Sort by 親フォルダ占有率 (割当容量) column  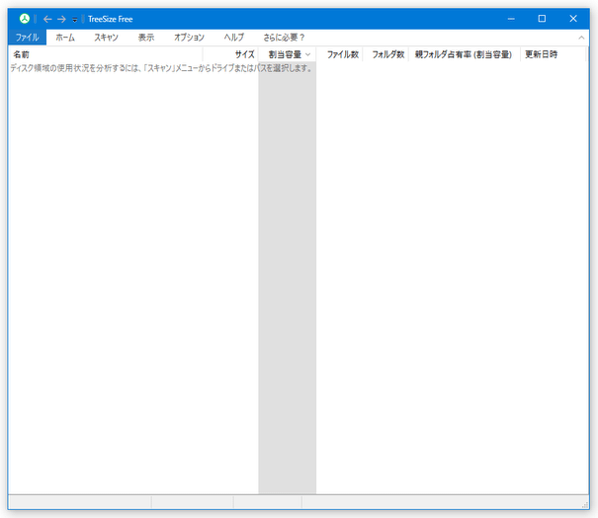point(465,54)
